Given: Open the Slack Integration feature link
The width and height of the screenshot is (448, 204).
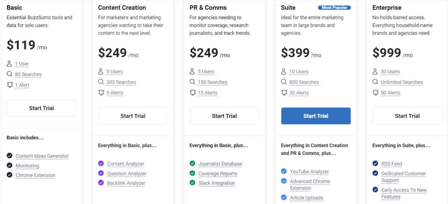Looking at the screenshot, I should click(x=217, y=183).
